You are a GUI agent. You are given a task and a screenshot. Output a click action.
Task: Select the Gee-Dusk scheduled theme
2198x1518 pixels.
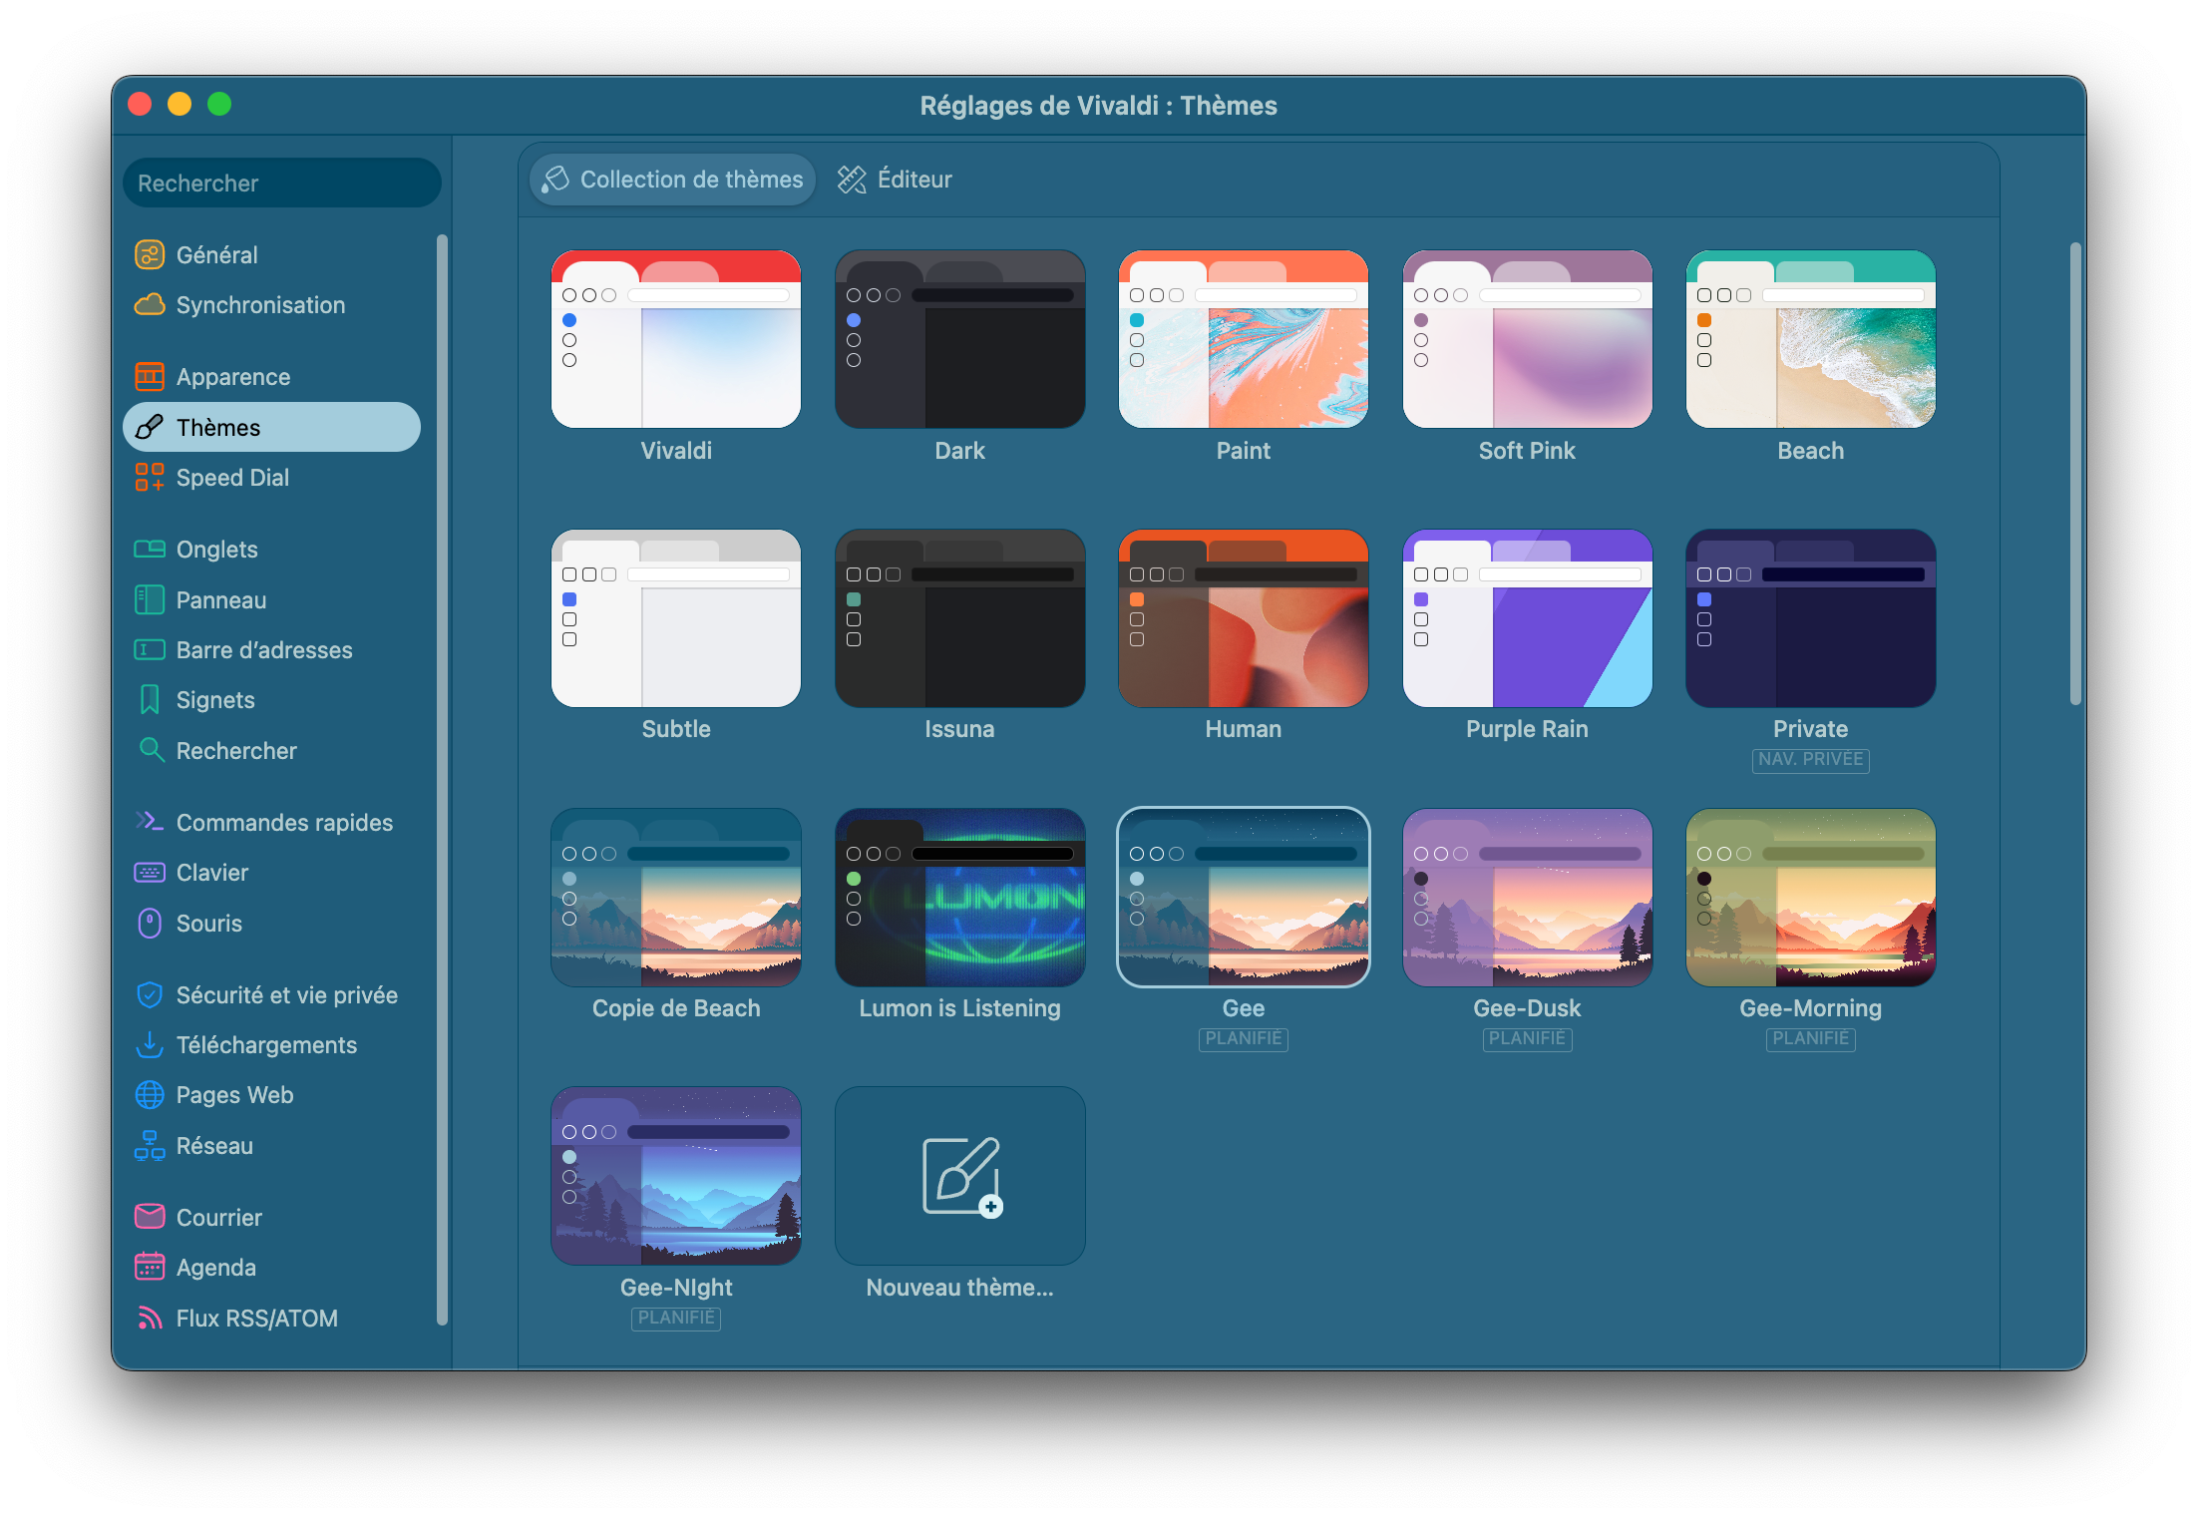[x=1527, y=898]
